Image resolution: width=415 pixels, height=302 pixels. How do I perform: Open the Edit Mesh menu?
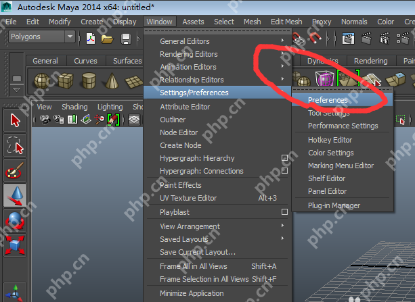[286, 22]
